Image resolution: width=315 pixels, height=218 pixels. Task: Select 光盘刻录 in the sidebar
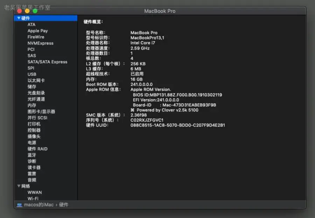click(36, 93)
